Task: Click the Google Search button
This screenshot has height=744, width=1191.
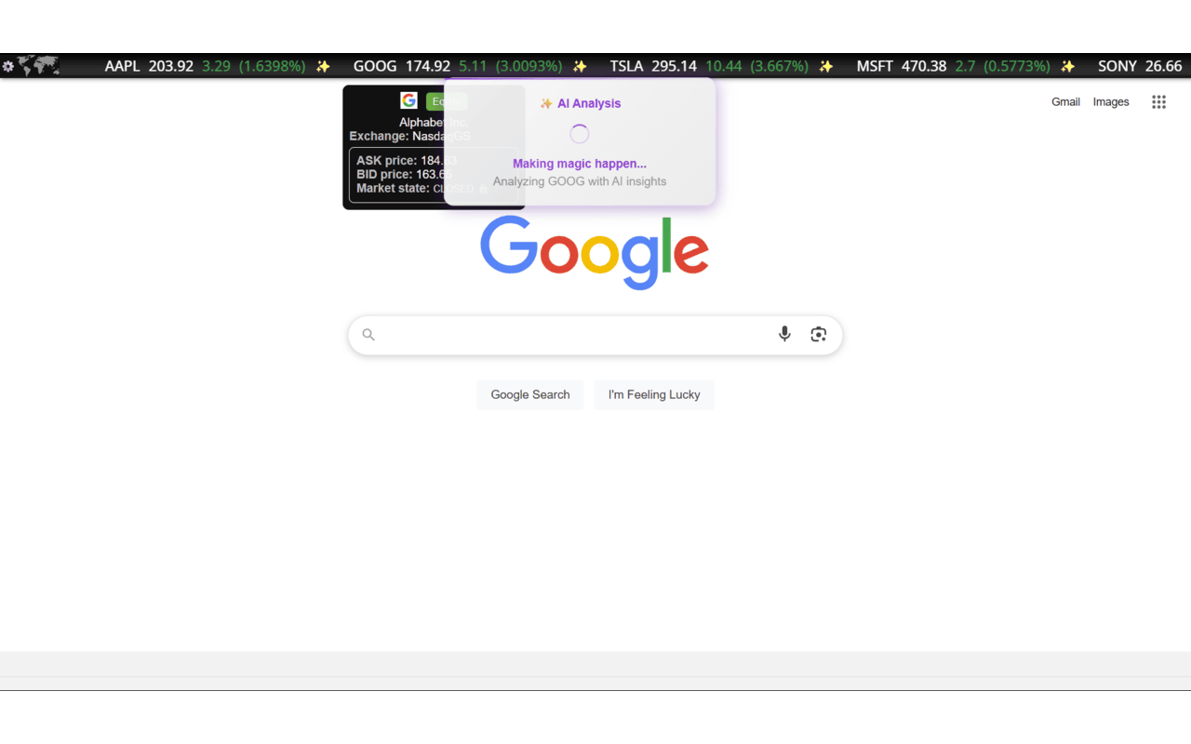Action: [530, 394]
